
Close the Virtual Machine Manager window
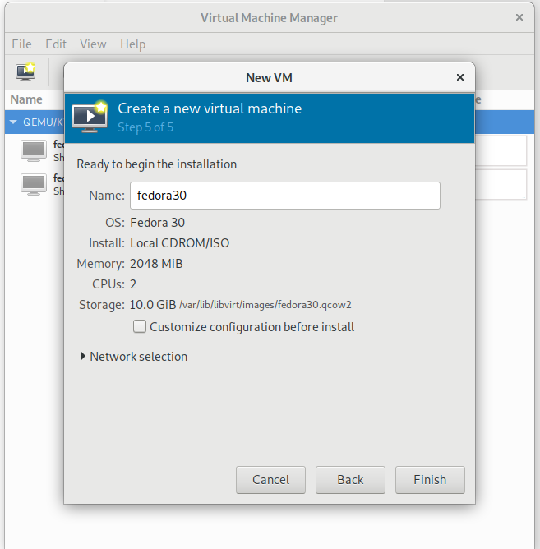(x=519, y=17)
